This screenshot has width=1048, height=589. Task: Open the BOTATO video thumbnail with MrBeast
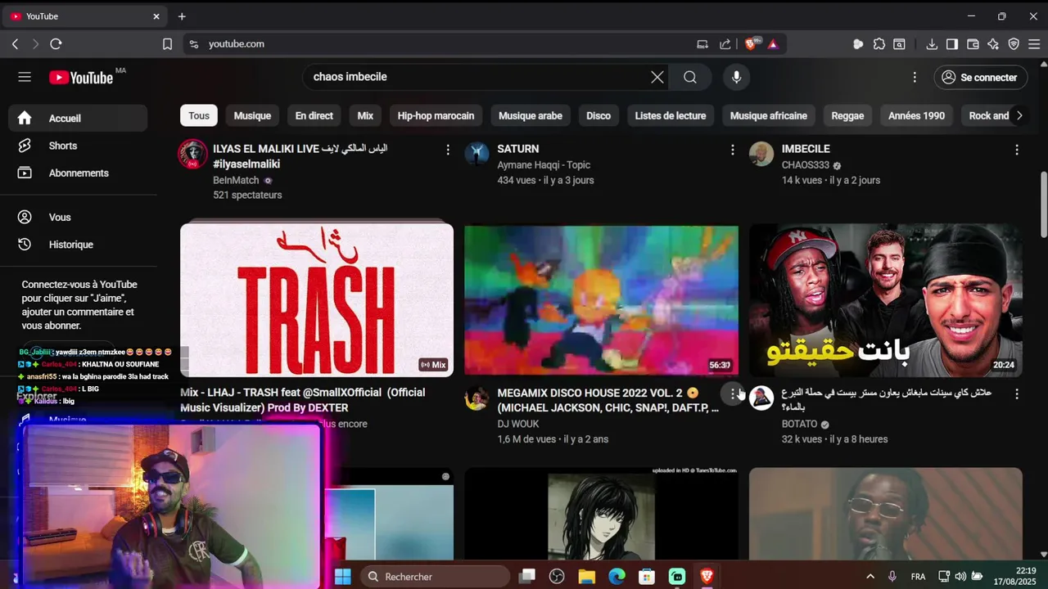[x=885, y=299]
